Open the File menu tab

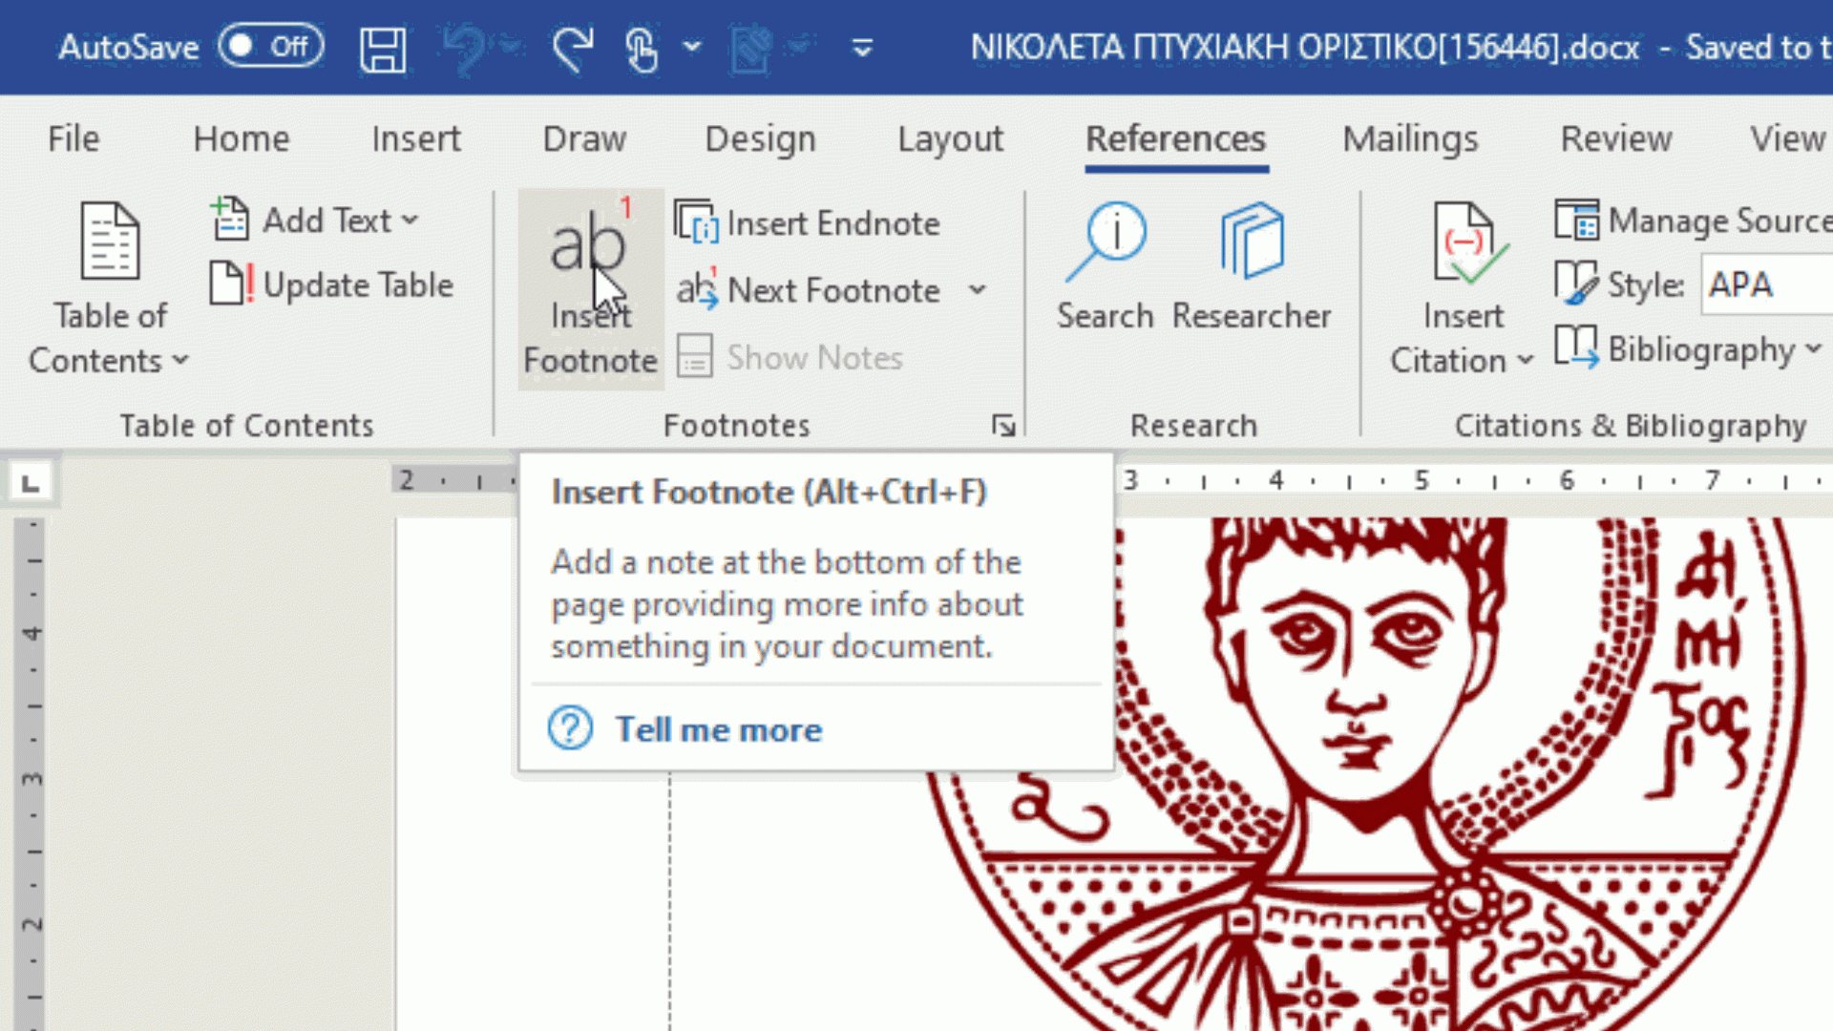click(74, 139)
